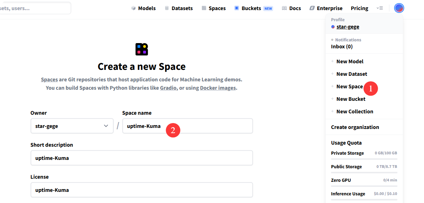Screen dimensions: 424x203
Task: Open the more options menu icon beside Pricing
Action: tap(380, 8)
